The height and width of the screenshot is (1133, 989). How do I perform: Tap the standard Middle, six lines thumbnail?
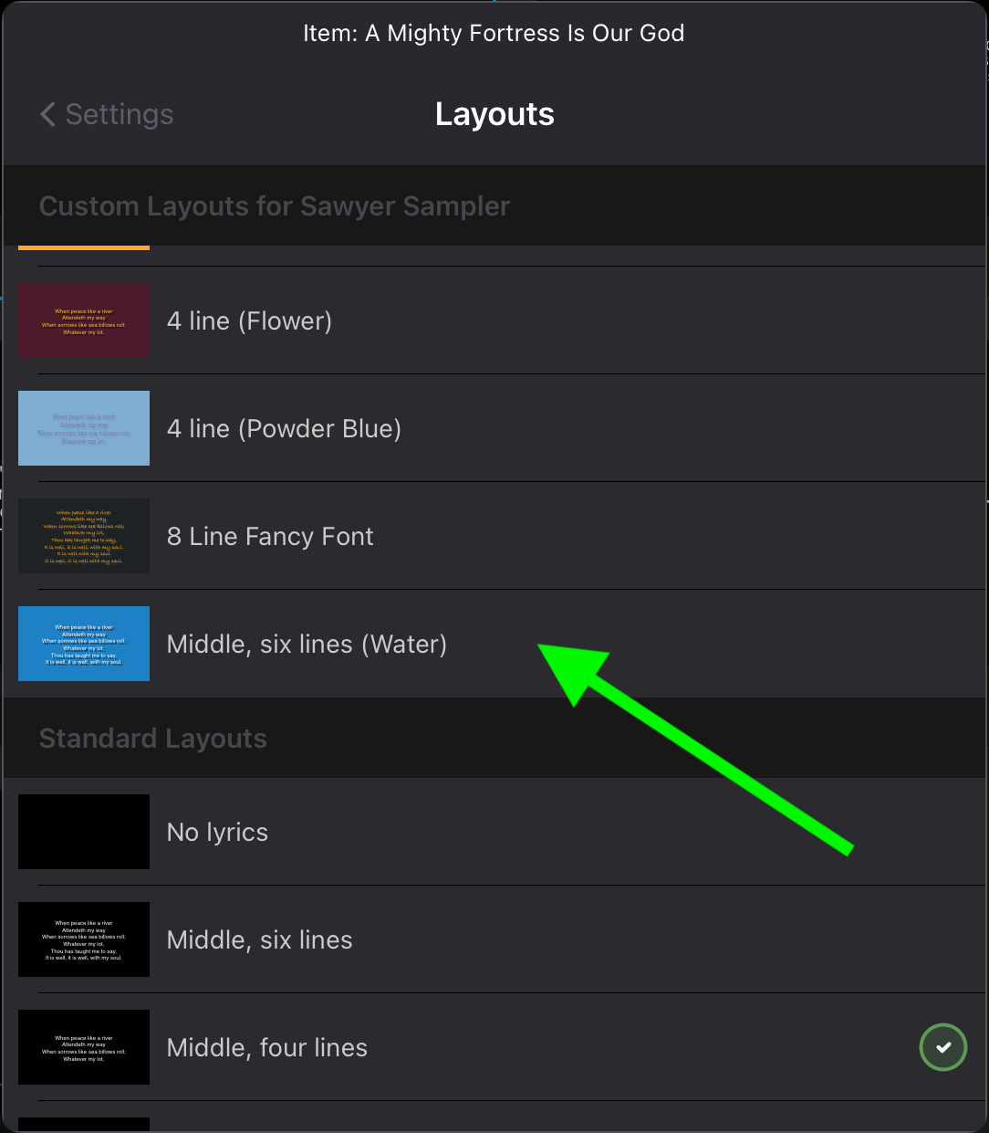[84, 939]
